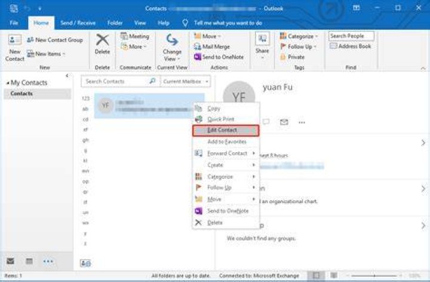Switch to Calendar in navigation bar

[x=29, y=261]
